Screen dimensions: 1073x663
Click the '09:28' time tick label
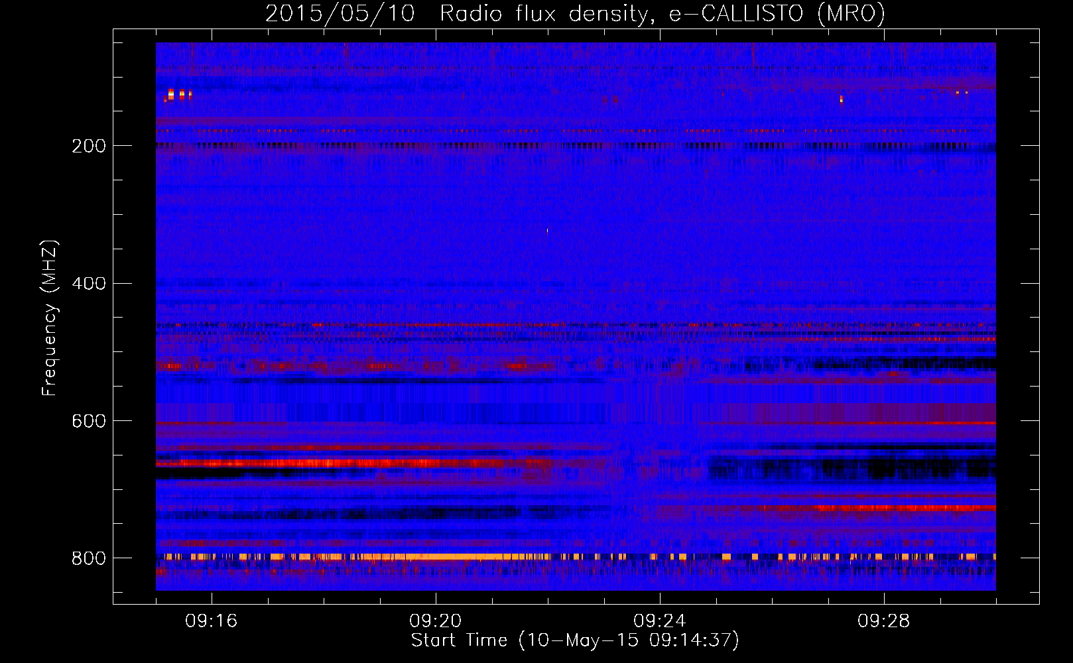pos(884,621)
